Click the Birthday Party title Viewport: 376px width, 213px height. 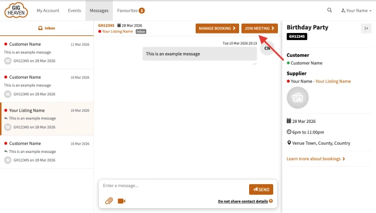307,28
